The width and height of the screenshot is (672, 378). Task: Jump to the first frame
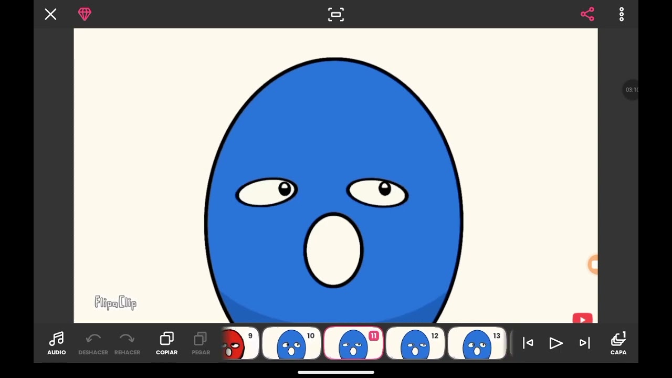point(528,343)
